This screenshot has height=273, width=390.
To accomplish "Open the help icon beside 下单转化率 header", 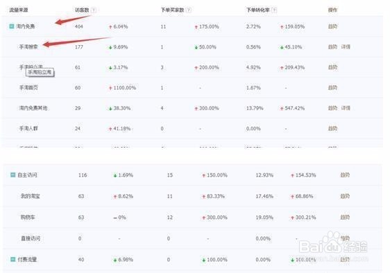I will pos(274,10).
